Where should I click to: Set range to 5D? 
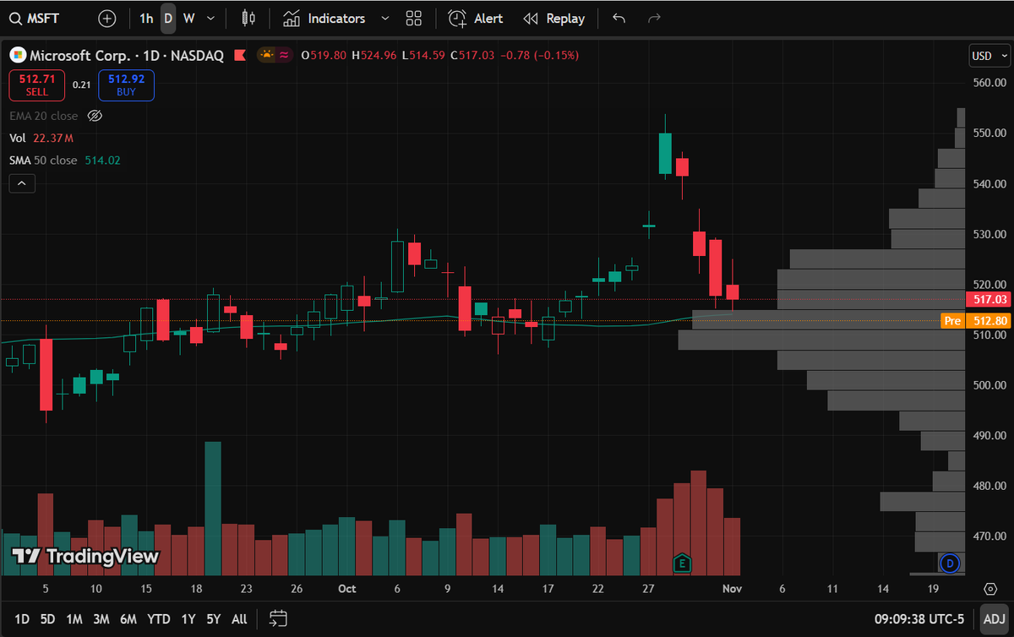pyautogui.click(x=48, y=619)
